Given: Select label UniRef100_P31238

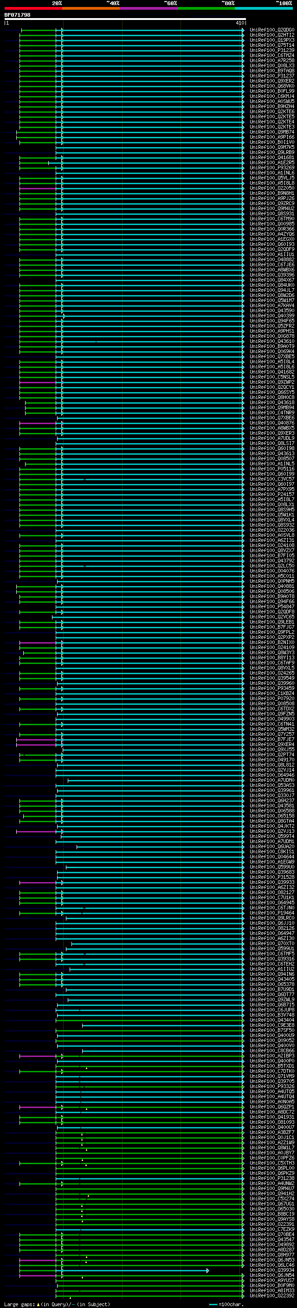Looking at the screenshot, I should pos(272,1179).
